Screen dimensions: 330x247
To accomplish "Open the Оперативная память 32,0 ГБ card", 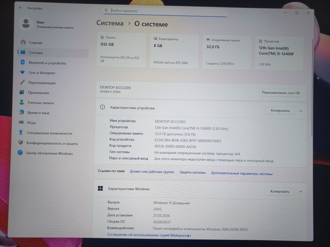I will point(227,52).
